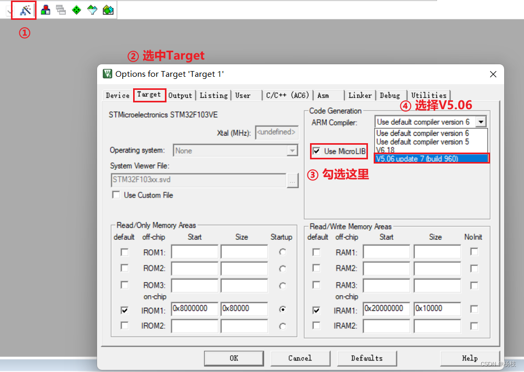Click the RAM2 Size field
The image size is (524, 372).
pyautogui.click(x=437, y=269)
